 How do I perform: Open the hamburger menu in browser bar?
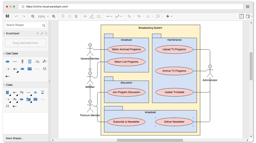coord(248,7)
